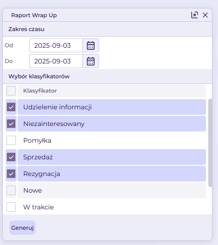Screen dimensions: 218x245
Task: Pop out the Raport Wrap Up window
Action: click(x=194, y=15)
